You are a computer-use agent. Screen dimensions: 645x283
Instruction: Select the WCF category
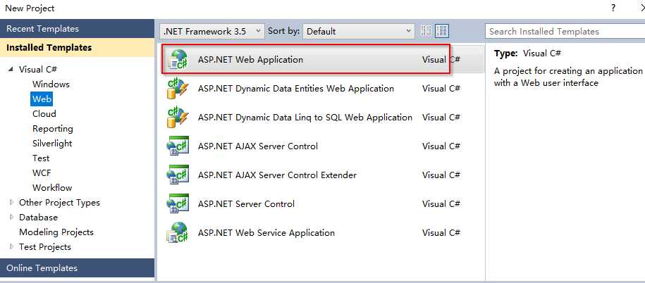coord(42,173)
